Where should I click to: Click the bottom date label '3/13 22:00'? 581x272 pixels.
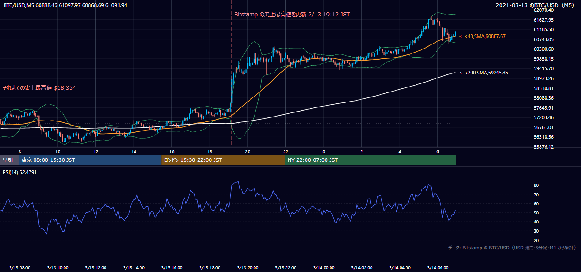[x=286, y=268]
